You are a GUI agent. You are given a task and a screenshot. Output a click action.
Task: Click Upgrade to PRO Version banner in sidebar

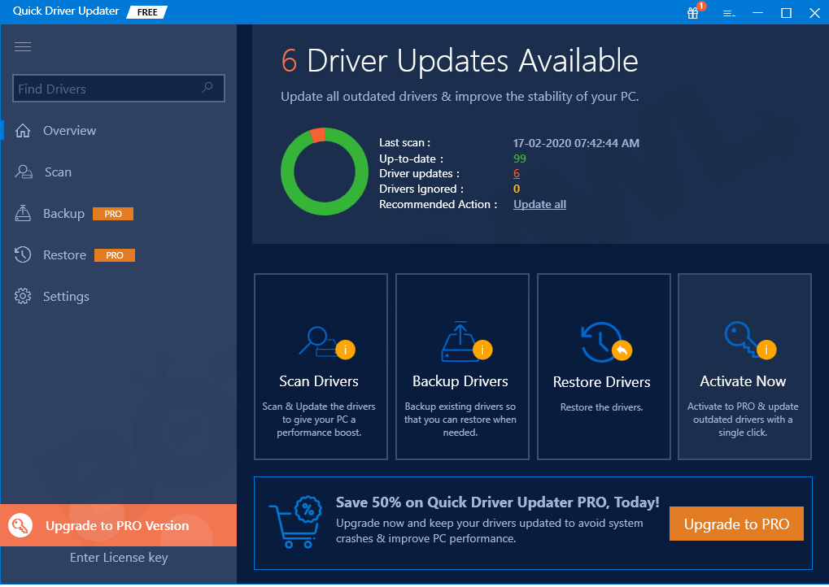point(118,526)
